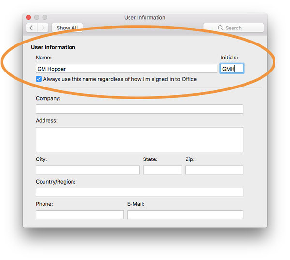Click the User Information window title
The height and width of the screenshot is (260, 290).
pos(145,18)
